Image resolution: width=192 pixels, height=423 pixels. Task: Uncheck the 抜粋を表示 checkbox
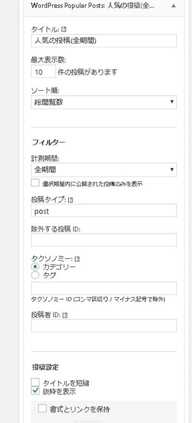click(35, 391)
